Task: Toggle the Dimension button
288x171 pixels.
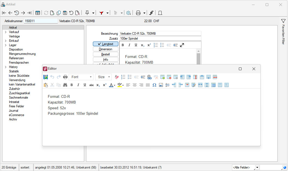Action: click(106, 49)
